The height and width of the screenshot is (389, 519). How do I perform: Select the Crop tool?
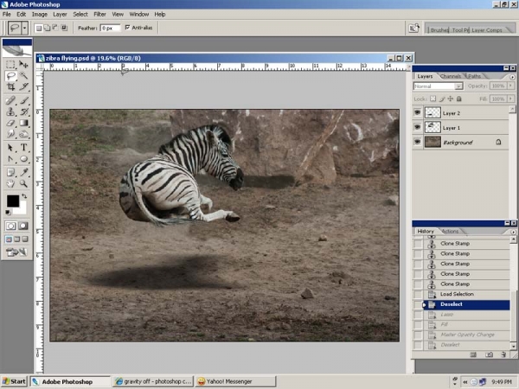[x=10, y=87]
